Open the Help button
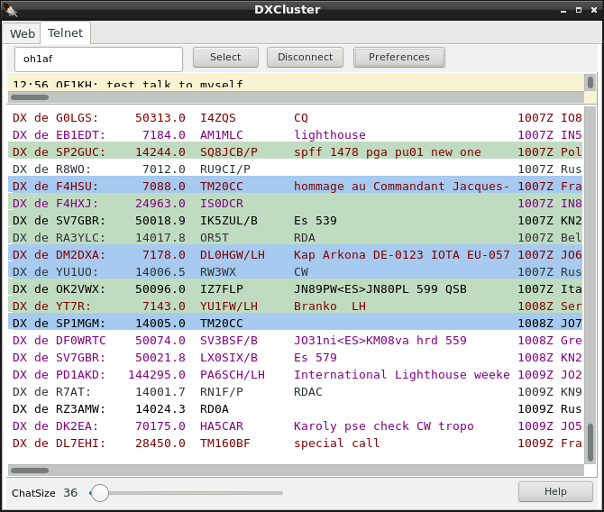604x512 pixels. [x=555, y=491]
